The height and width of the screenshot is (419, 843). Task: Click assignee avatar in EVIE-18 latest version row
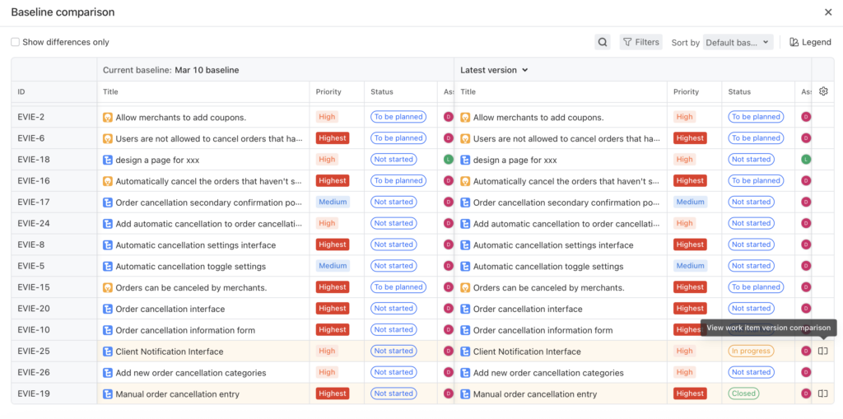806,160
